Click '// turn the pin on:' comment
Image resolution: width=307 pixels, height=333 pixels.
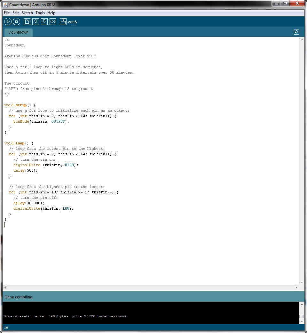pyautogui.click(x=34, y=159)
